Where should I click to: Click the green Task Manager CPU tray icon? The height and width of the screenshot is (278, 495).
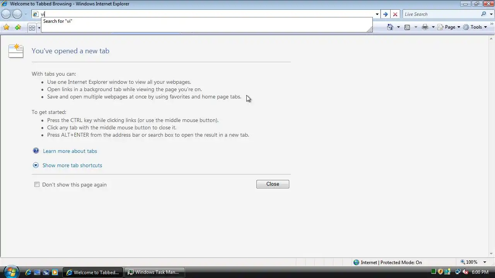pos(434,272)
